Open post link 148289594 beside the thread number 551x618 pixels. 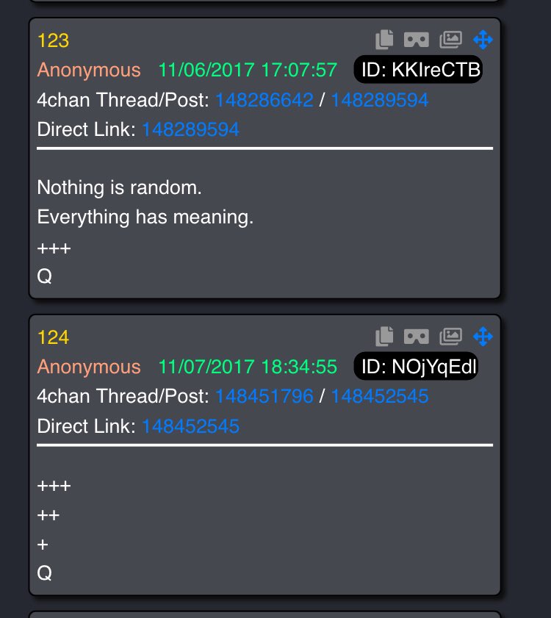click(380, 100)
